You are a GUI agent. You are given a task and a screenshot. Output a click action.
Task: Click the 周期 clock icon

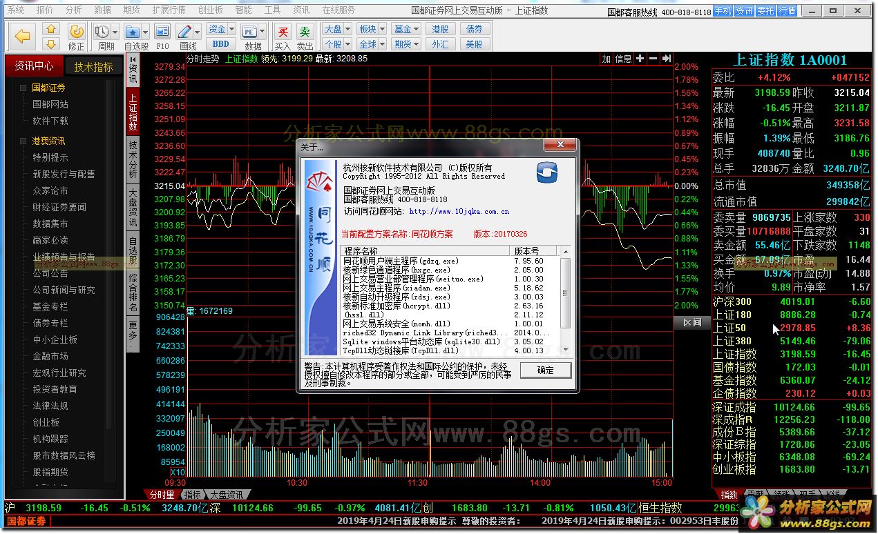(102, 32)
